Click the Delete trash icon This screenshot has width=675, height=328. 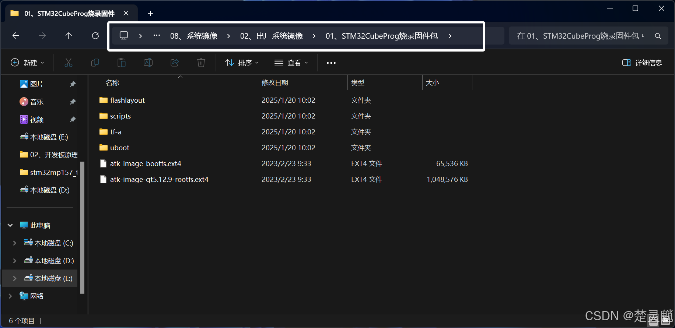pyautogui.click(x=201, y=63)
